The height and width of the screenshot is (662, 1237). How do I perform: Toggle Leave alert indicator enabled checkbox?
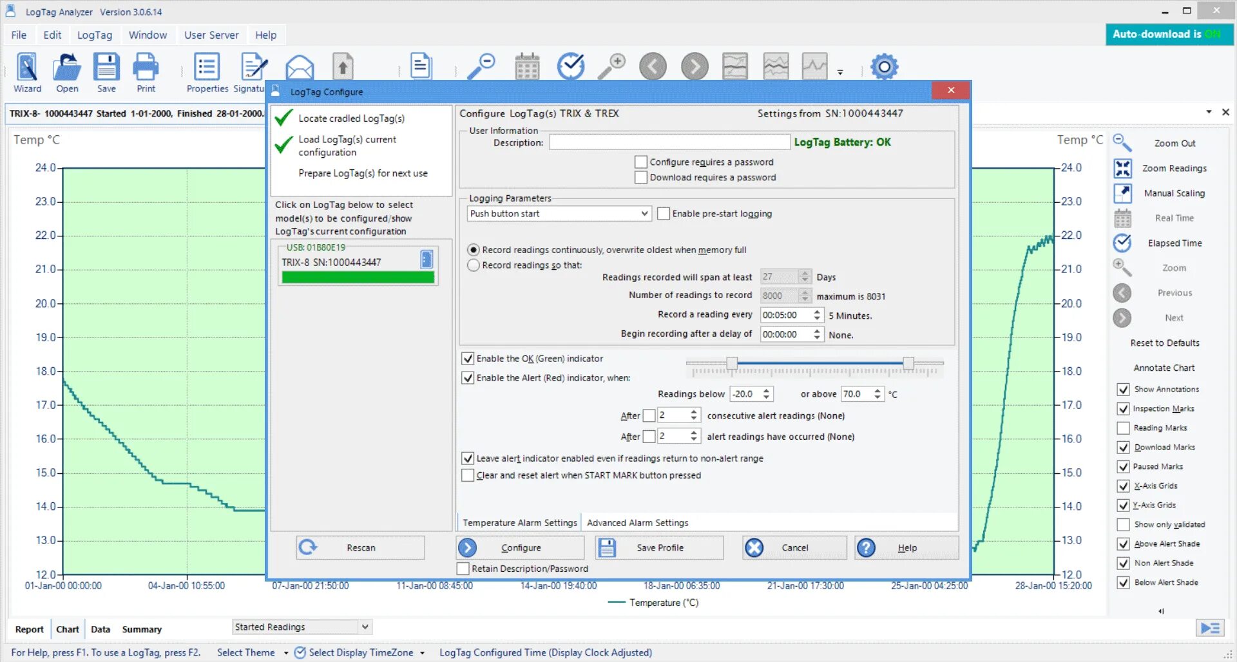point(468,458)
